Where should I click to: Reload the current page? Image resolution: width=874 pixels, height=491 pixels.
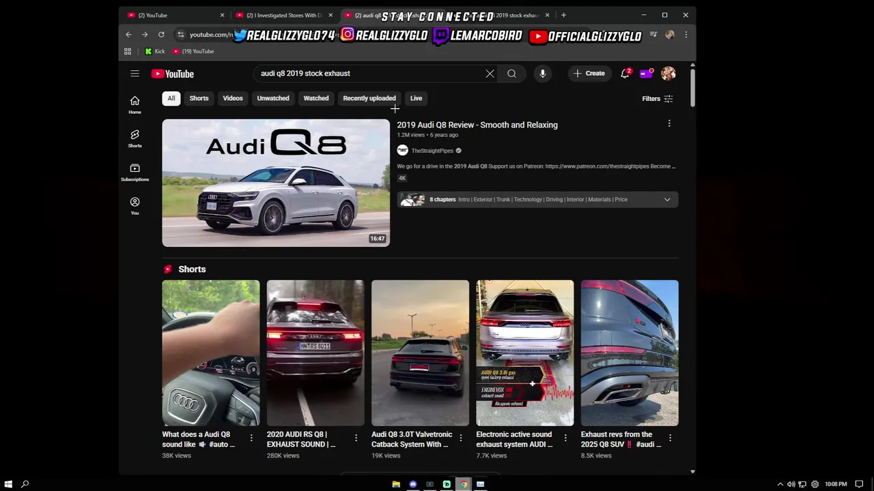coord(161,35)
